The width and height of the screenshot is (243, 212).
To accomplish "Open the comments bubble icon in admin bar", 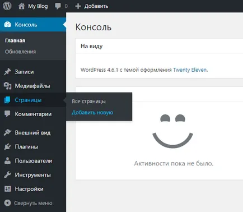I will (58, 6).
